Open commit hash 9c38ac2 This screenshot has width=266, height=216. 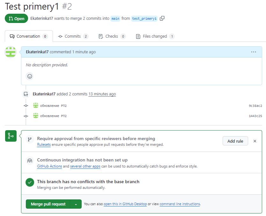[255, 106]
